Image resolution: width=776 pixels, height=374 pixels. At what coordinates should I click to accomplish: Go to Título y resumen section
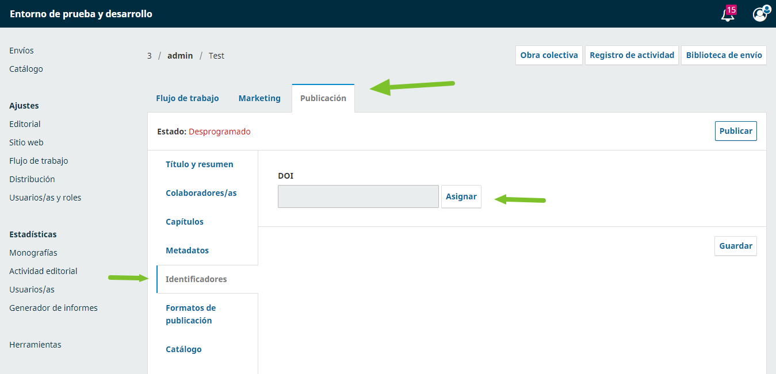coord(200,164)
